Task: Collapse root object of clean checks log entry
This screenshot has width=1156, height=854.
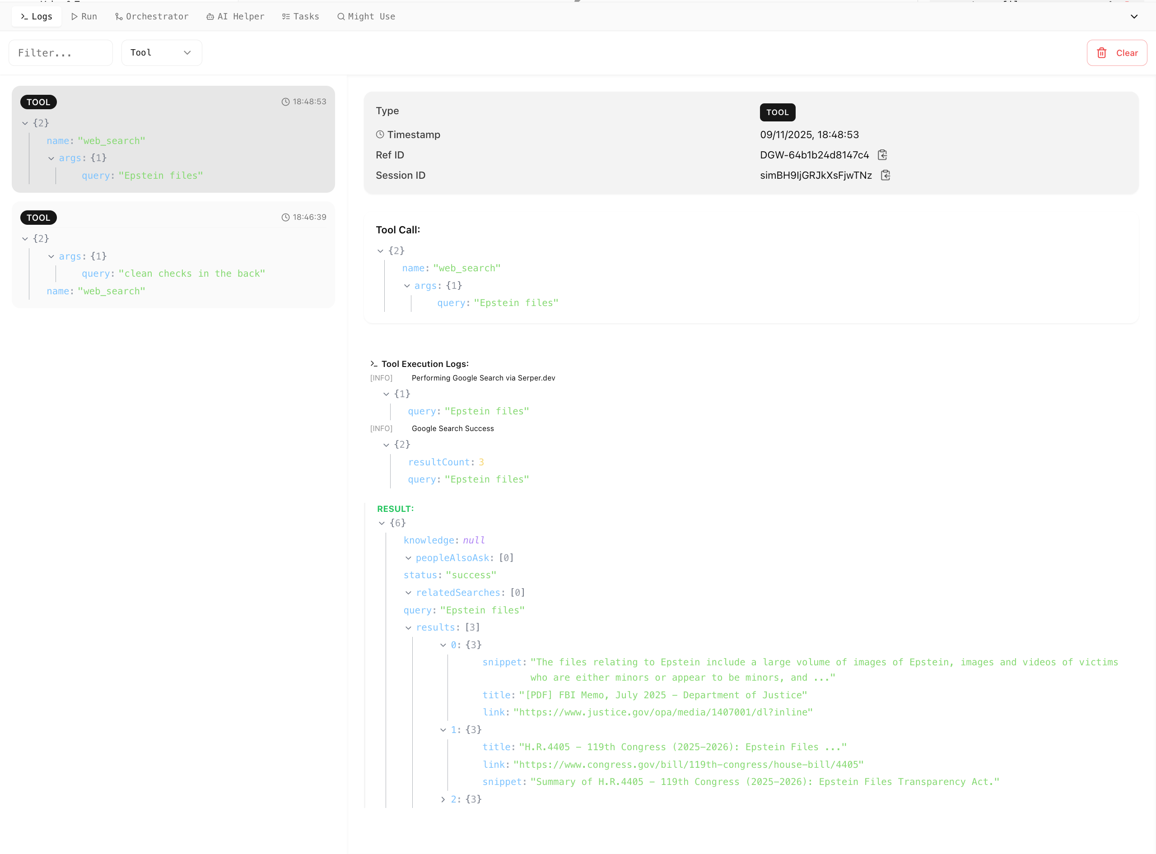Action: 25,239
